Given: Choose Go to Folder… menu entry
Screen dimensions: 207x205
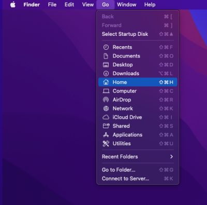Looking at the screenshot, I should point(138,170).
